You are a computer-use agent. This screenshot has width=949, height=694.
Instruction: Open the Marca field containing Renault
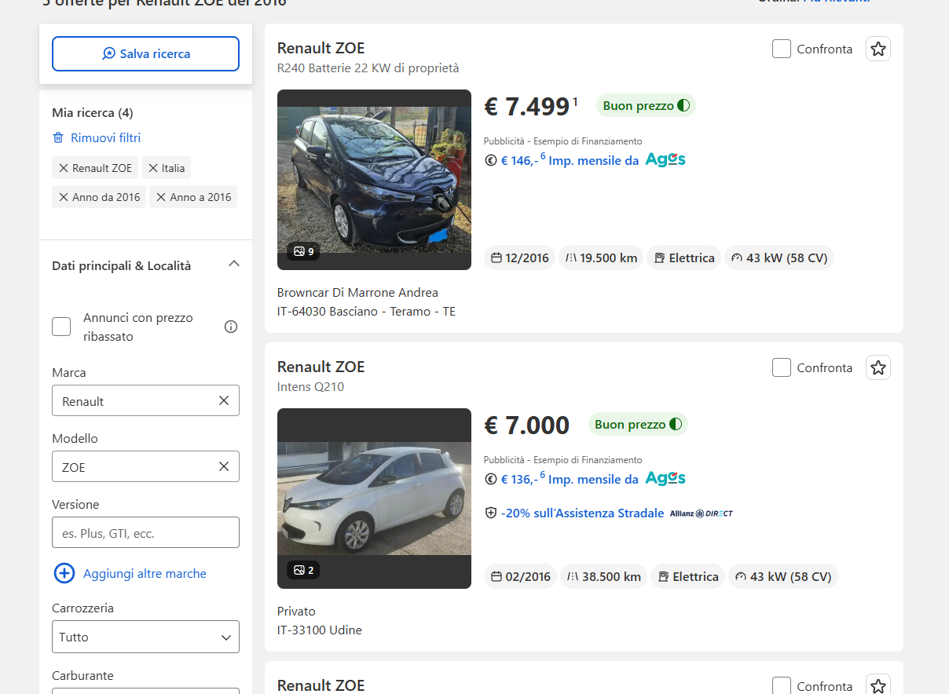point(145,400)
